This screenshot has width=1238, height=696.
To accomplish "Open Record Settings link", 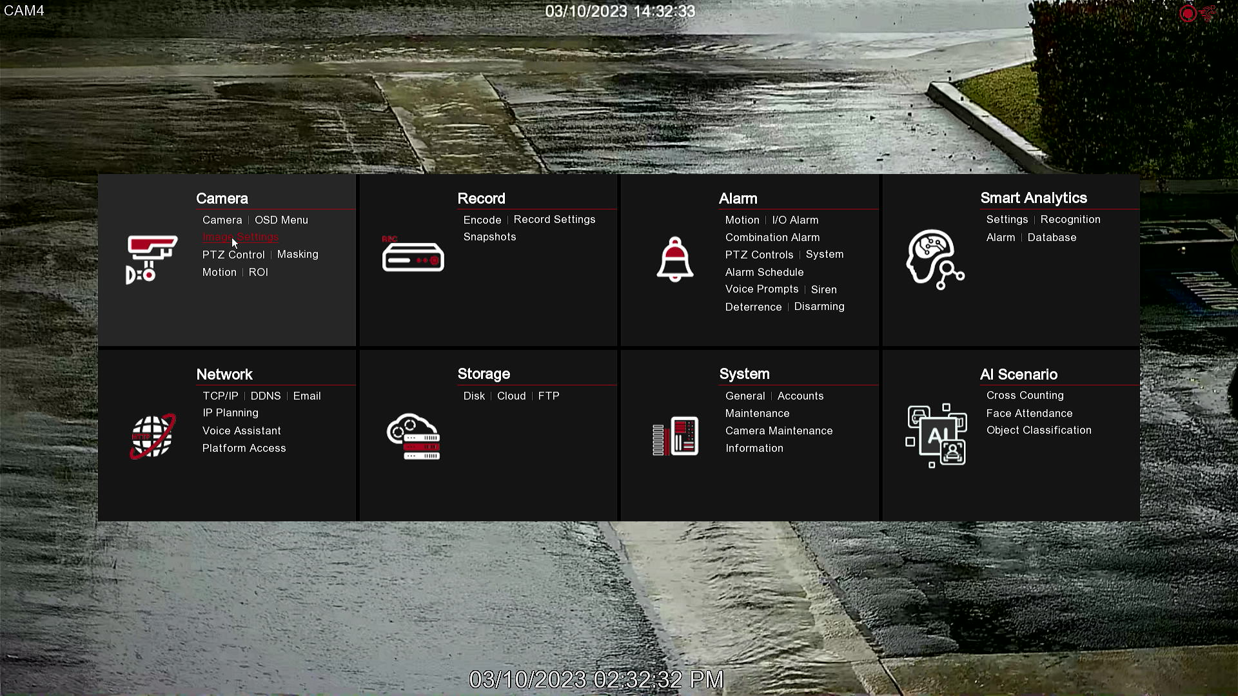I will (x=554, y=219).
